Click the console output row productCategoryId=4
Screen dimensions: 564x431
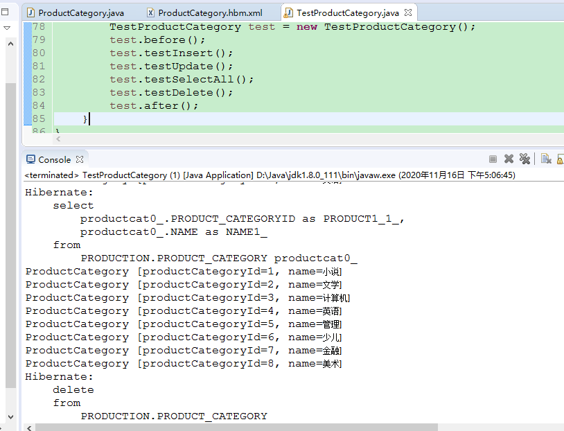click(184, 311)
